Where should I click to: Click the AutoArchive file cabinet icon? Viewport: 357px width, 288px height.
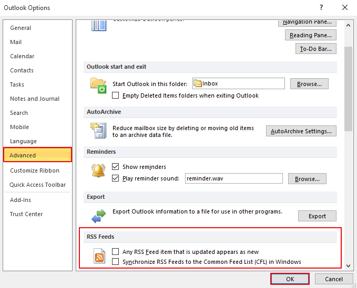point(98,131)
